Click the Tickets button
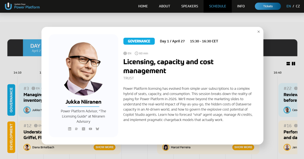 tap(268, 6)
